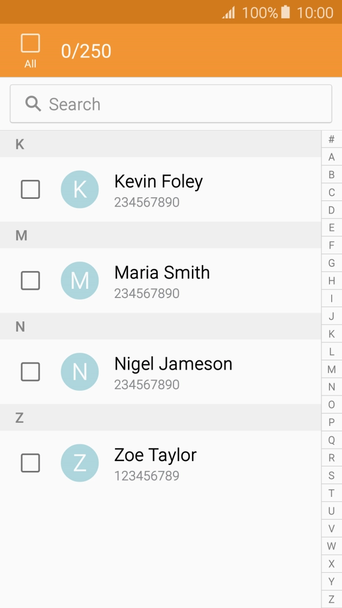Tap the battery icon in status bar
342x608 pixels.
click(x=286, y=12)
